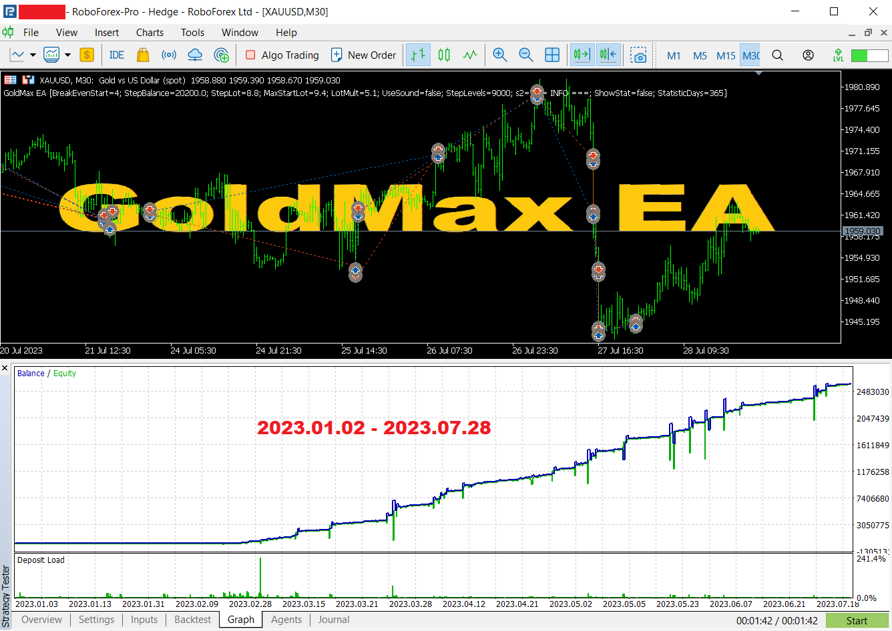Click the Signals broadcast icon
Image resolution: width=892 pixels, height=631 pixels.
[x=169, y=55]
